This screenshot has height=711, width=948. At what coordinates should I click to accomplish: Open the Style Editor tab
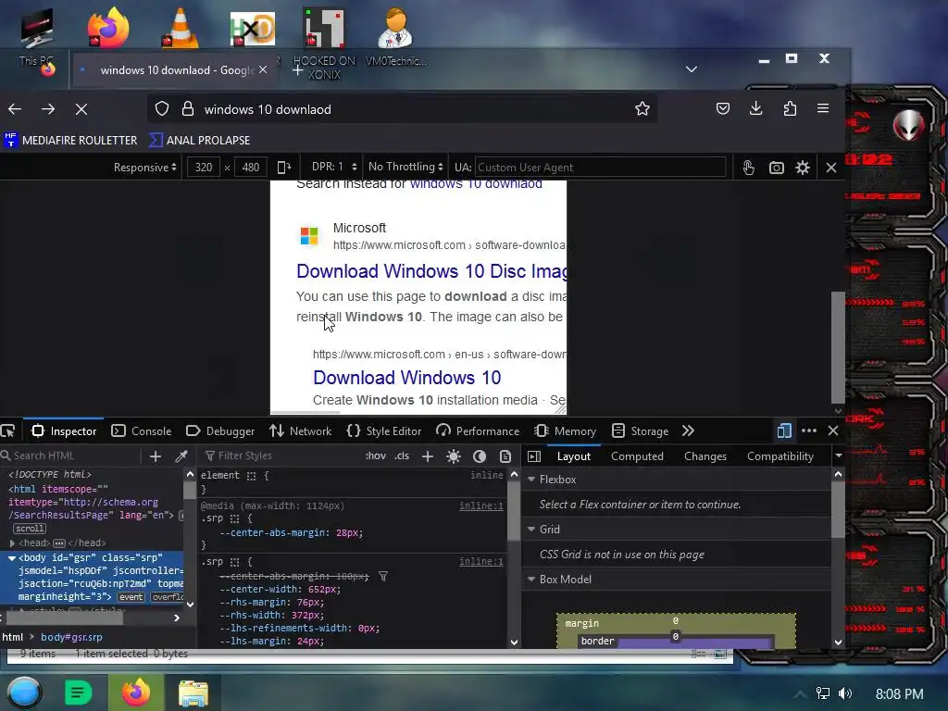(x=384, y=431)
